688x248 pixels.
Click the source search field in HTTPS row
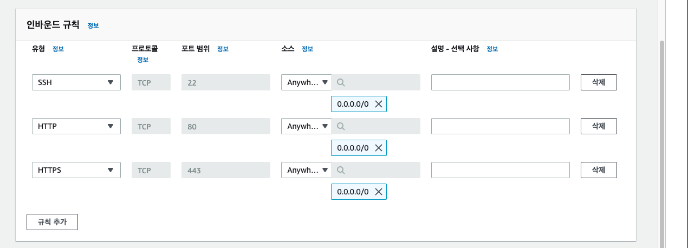coord(375,170)
